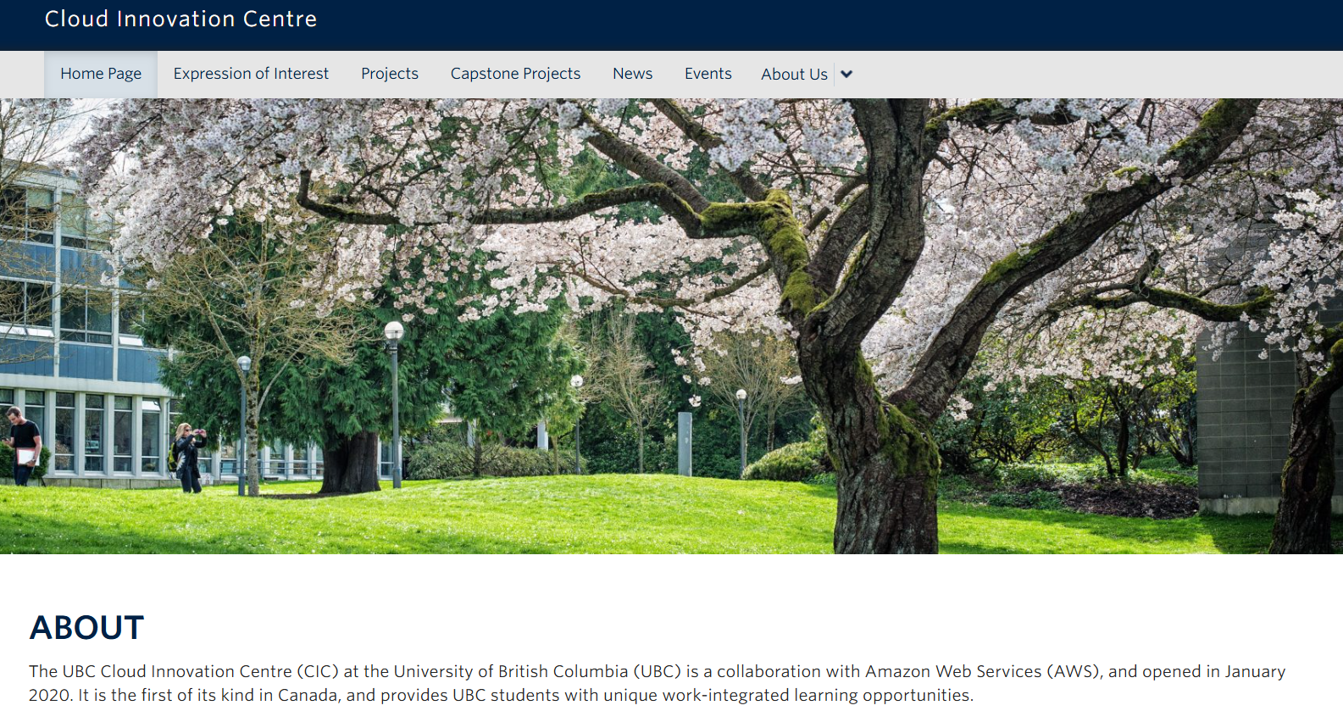Expand the About Us dropdown chevron

(846, 75)
